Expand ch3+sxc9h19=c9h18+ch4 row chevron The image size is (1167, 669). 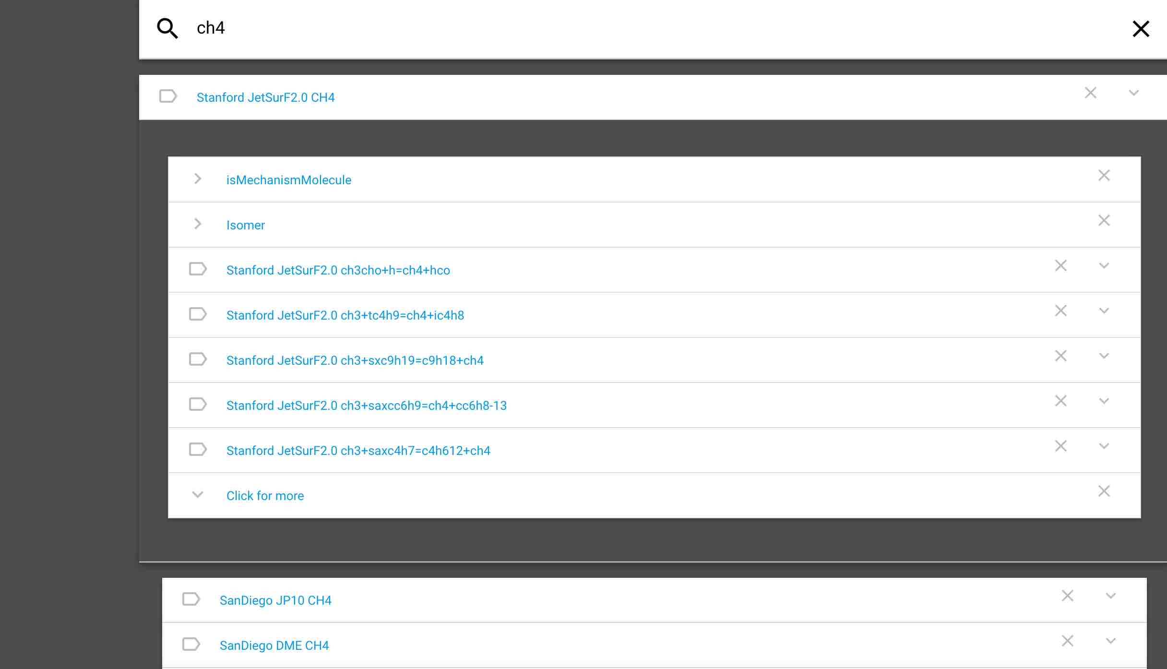[x=1104, y=356]
